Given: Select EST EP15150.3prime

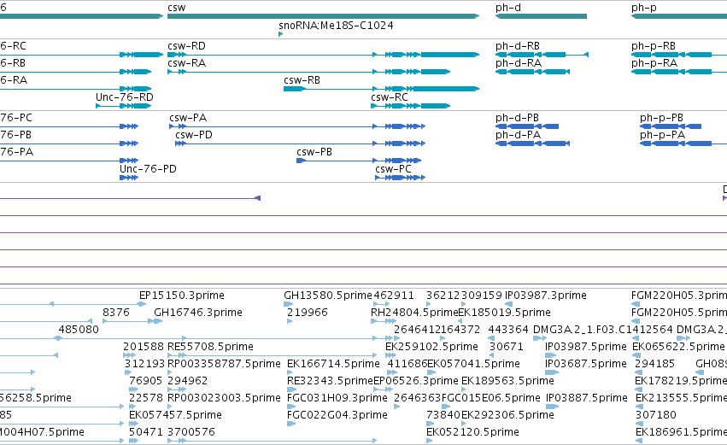Looking at the screenshot, I should point(182,296).
